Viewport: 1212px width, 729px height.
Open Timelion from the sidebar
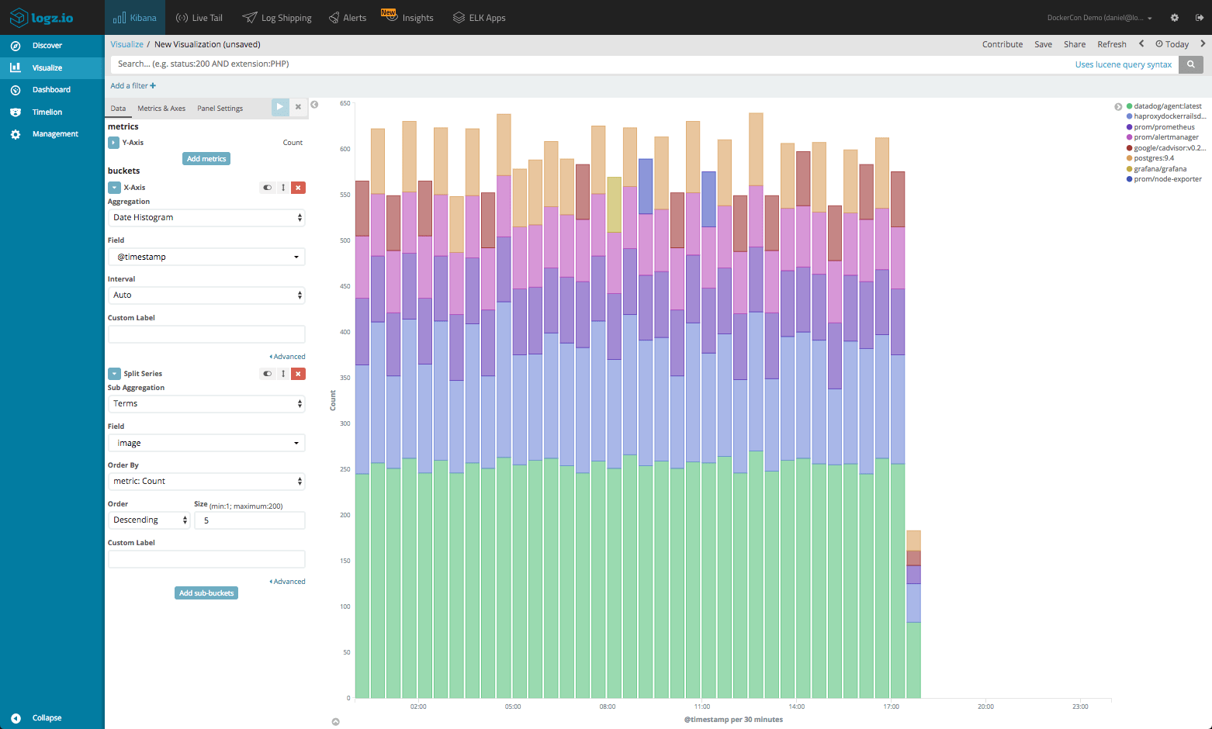point(47,112)
